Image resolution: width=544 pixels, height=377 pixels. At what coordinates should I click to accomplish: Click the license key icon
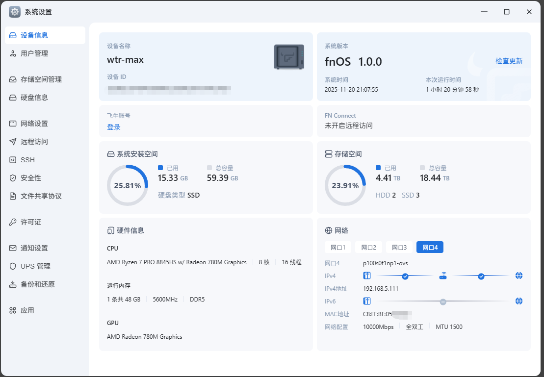[13, 222]
